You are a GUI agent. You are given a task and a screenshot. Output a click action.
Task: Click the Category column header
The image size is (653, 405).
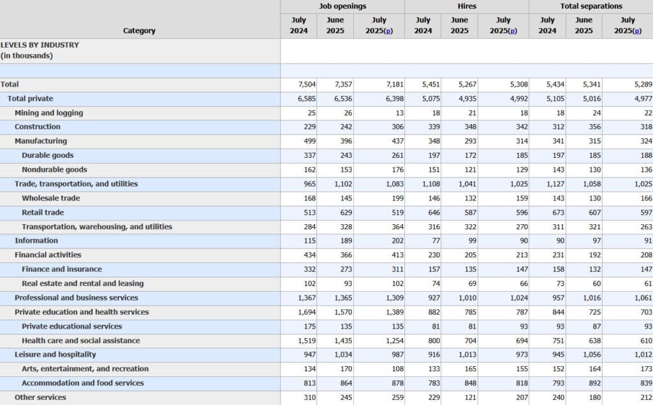click(139, 31)
